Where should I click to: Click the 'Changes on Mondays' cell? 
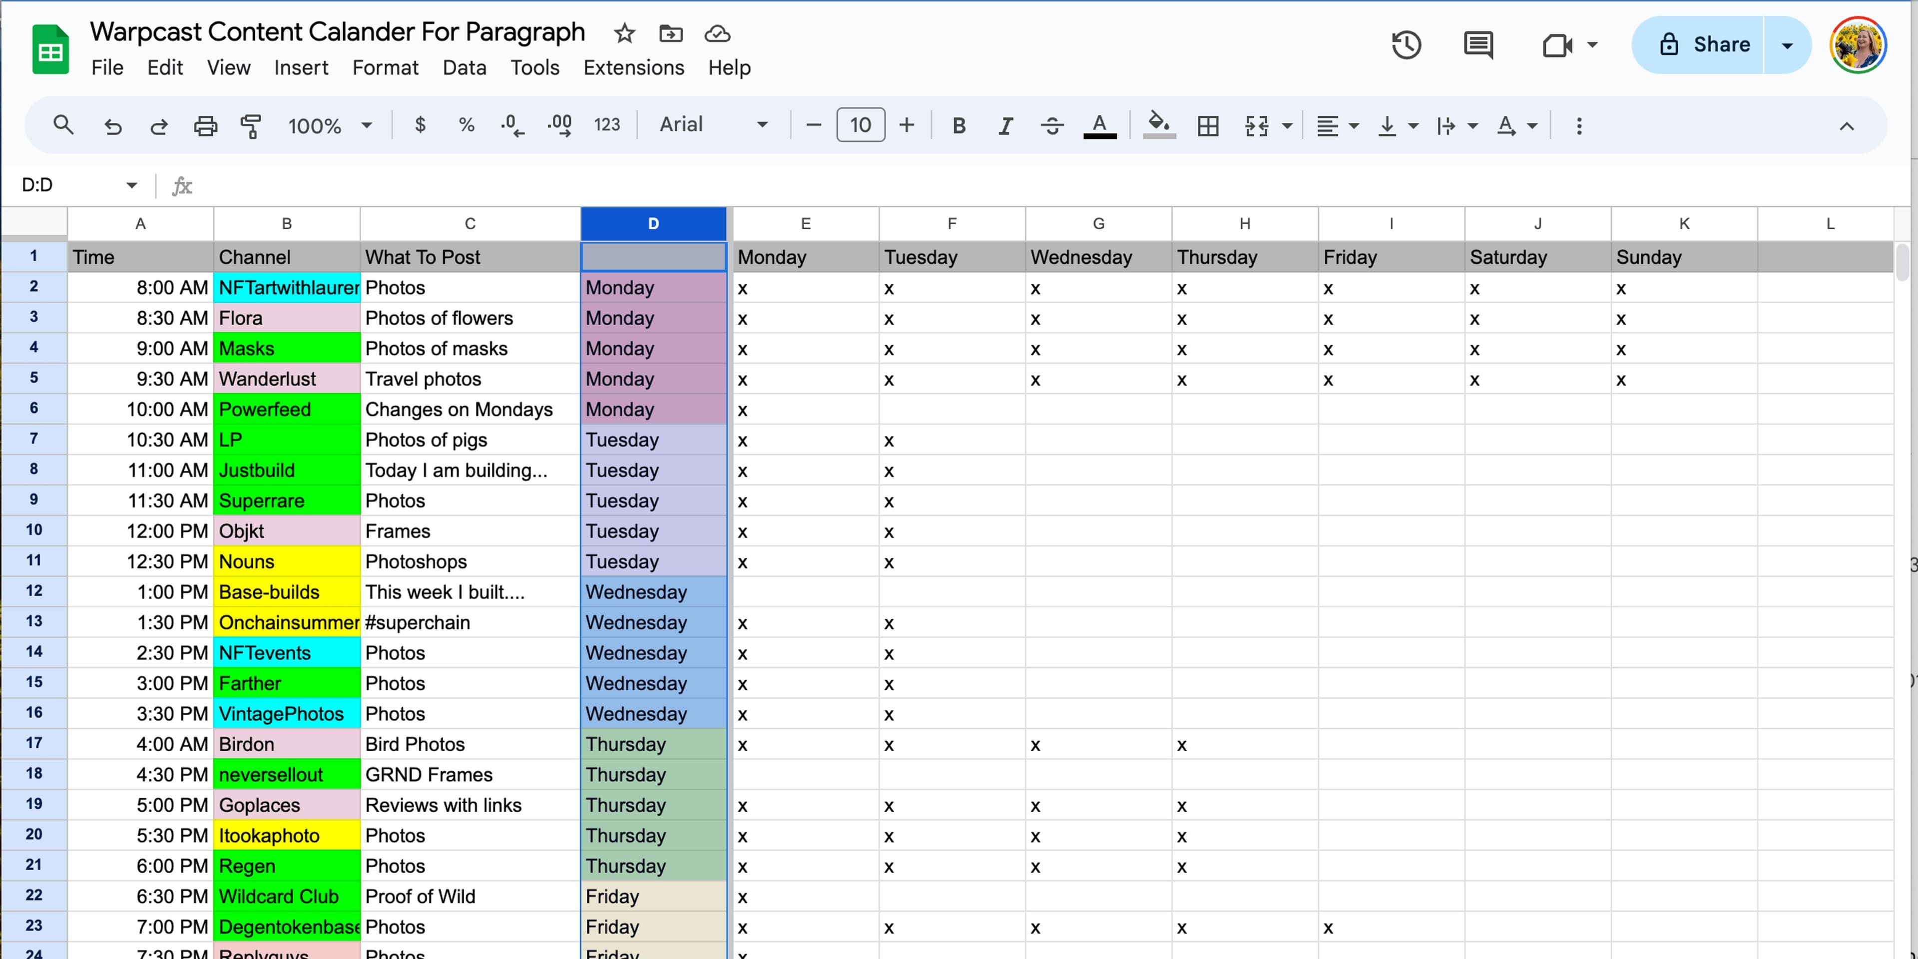470,410
